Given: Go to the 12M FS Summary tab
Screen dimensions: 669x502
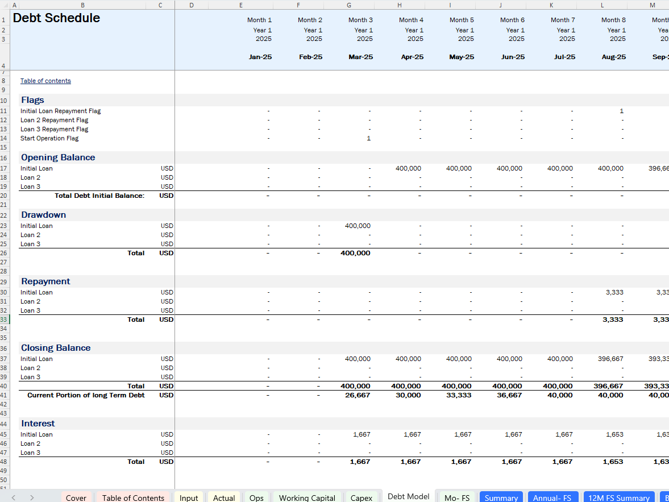Looking at the screenshot, I should [x=618, y=497].
